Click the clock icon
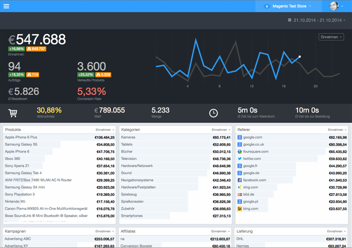The image size is (352, 248). (213, 113)
